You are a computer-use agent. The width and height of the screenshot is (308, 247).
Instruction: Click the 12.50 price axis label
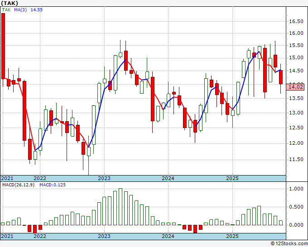click(296, 128)
